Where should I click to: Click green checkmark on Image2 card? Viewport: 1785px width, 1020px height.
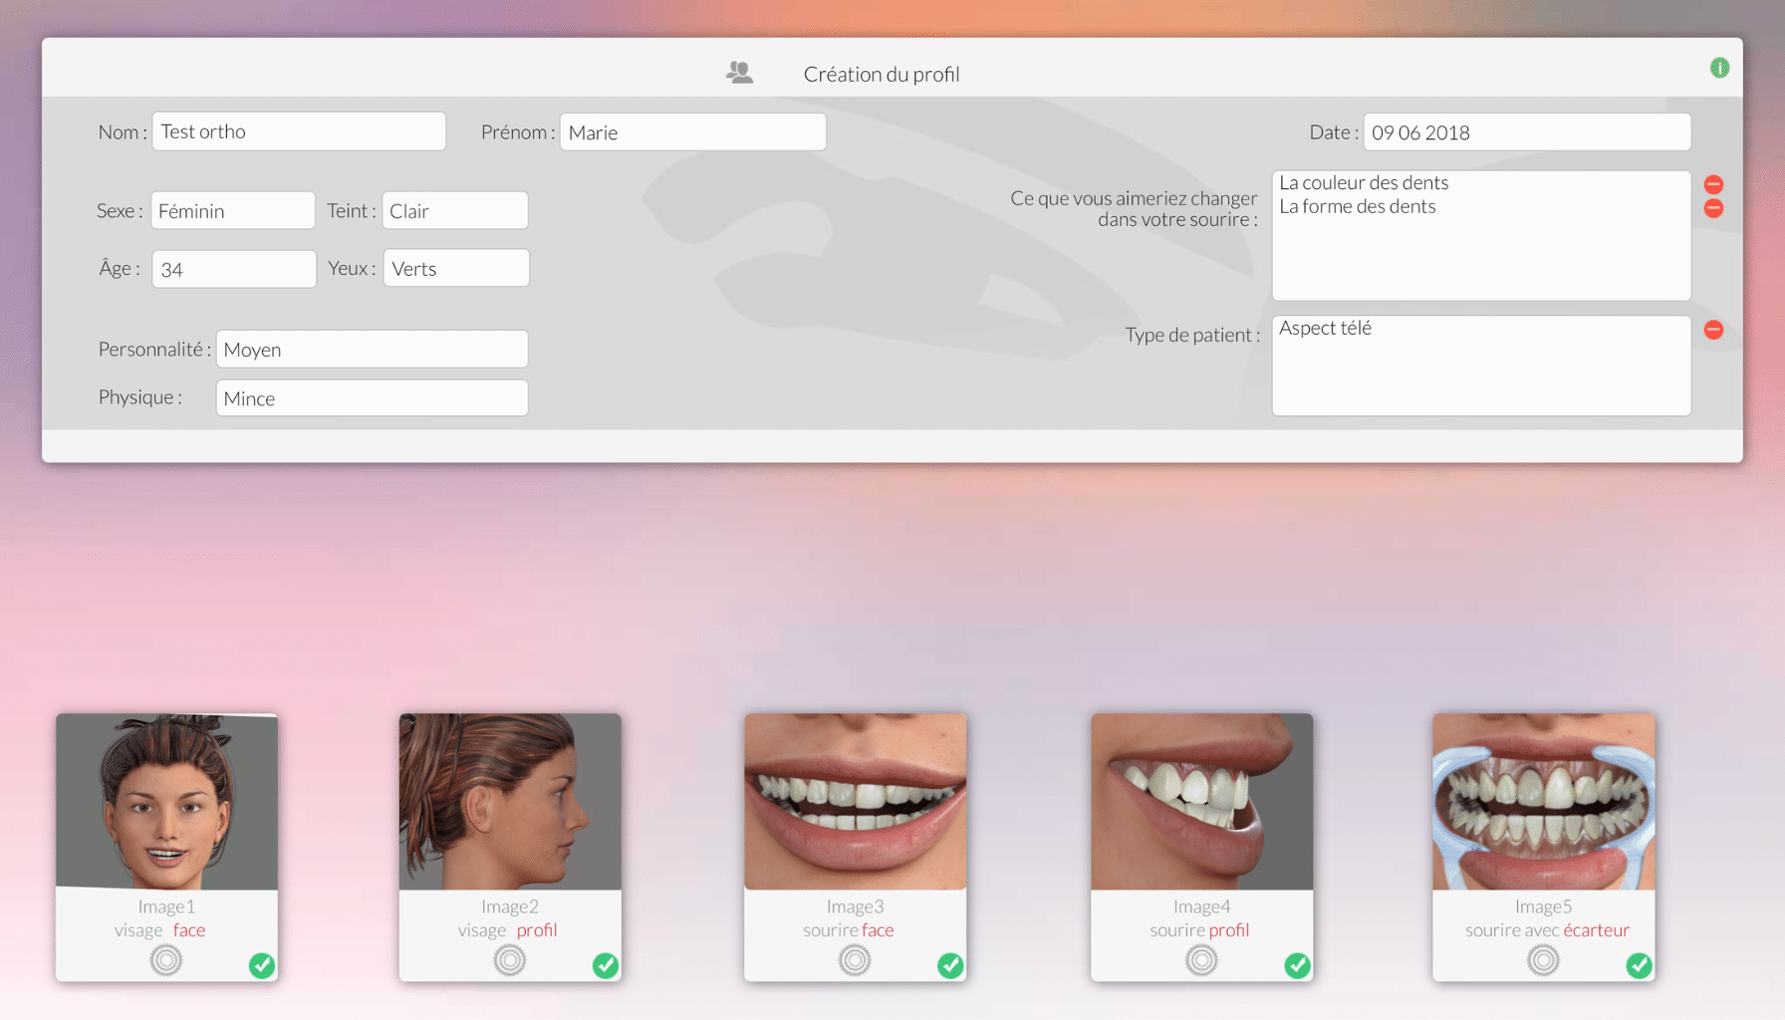[x=606, y=965]
